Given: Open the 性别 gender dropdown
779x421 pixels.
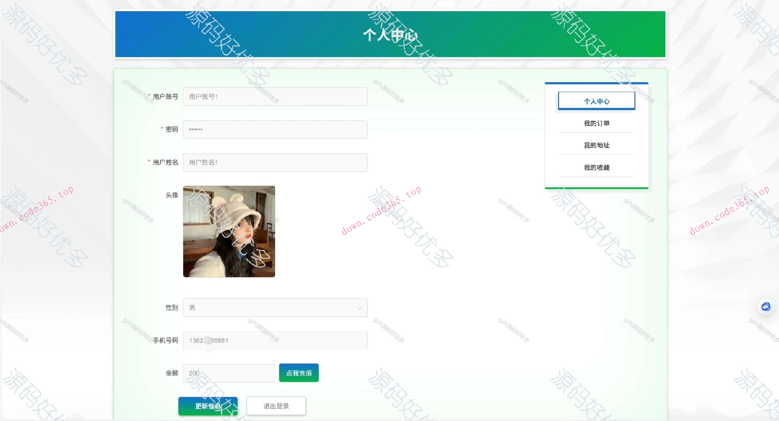Looking at the screenshot, I should tap(275, 307).
